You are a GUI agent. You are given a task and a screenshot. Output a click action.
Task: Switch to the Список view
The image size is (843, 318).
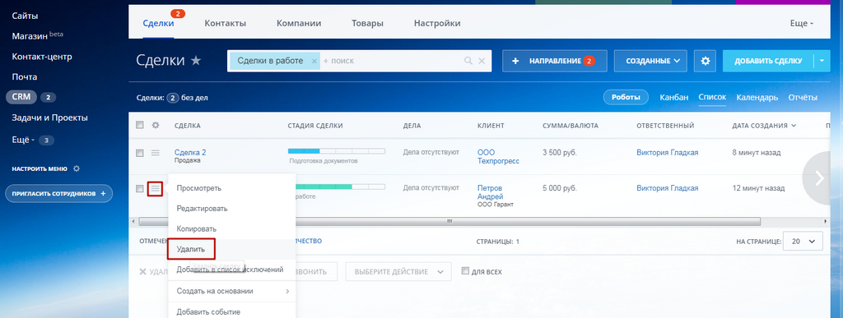[712, 97]
